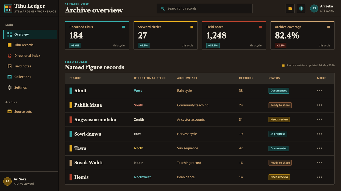Screen dimensions: 341x191
Task: Click the Bean dance archive set cell
Action: pyautogui.click(x=186, y=177)
